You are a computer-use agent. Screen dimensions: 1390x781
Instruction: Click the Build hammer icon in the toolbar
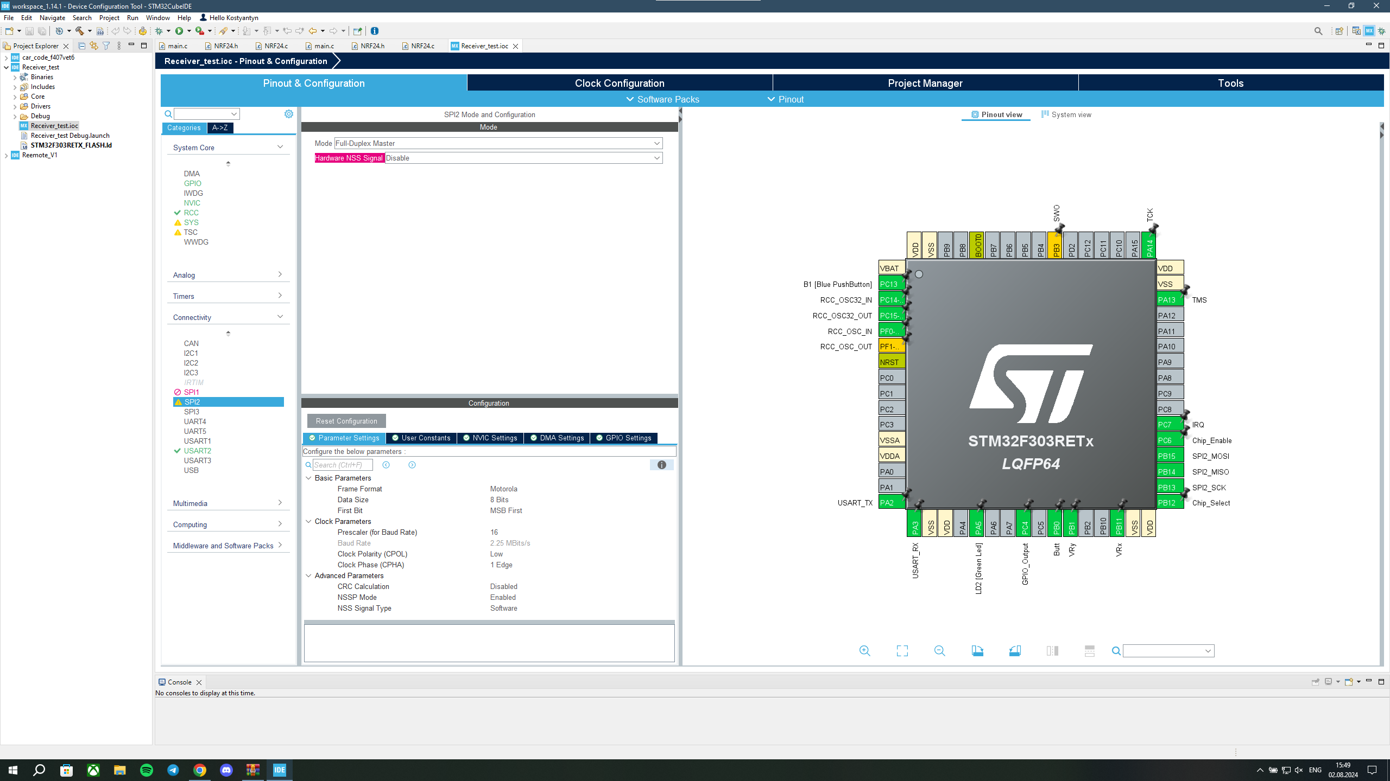click(x=79, y=31)
